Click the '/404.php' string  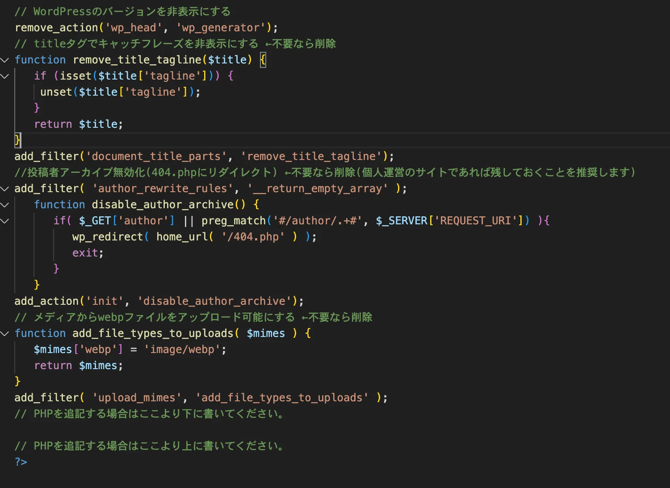(x=253, y=237)
